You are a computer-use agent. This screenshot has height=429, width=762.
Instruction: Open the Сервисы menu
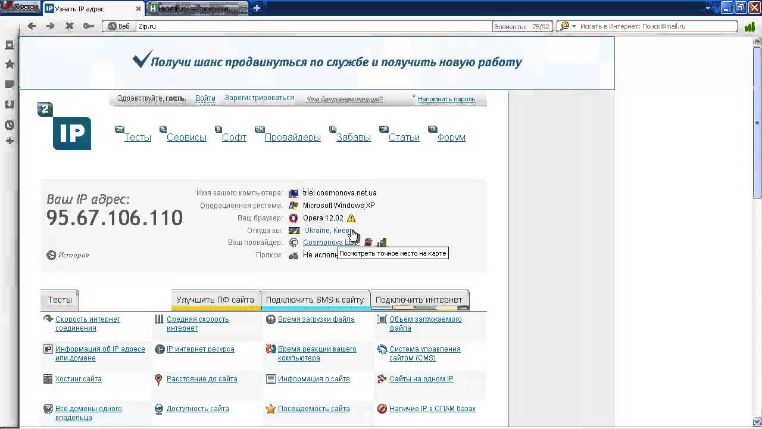[186, 138]
